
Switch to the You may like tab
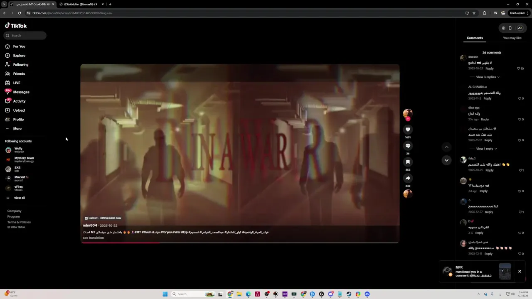coord(512,38)
